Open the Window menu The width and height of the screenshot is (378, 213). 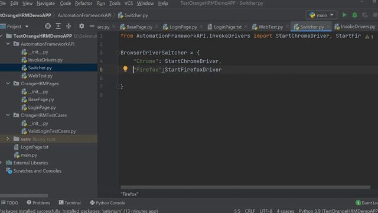click(x=145, y=3)
